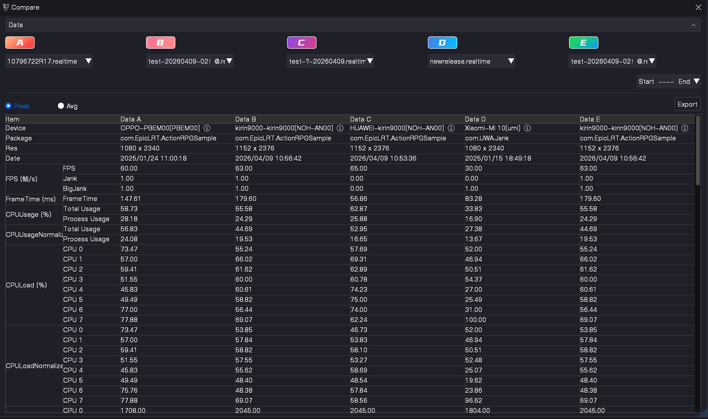Open device info for Xiaomi-Mi 10 in Data D
The width and height of the screenshot is (708, 419).
tap(527, 128)
